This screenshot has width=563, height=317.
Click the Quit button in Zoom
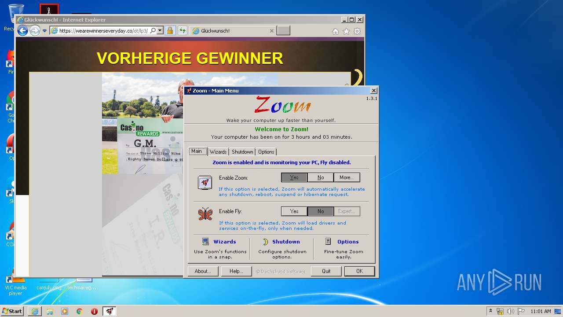(x=326, y=271)
